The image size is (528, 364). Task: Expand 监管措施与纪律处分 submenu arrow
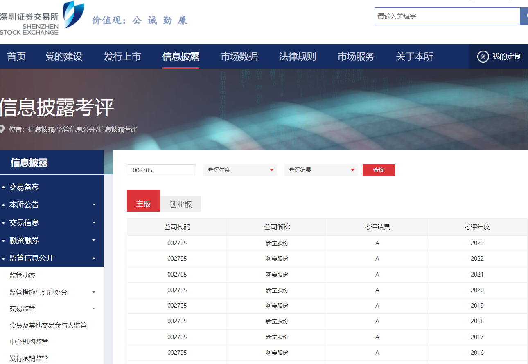point(94,292)
